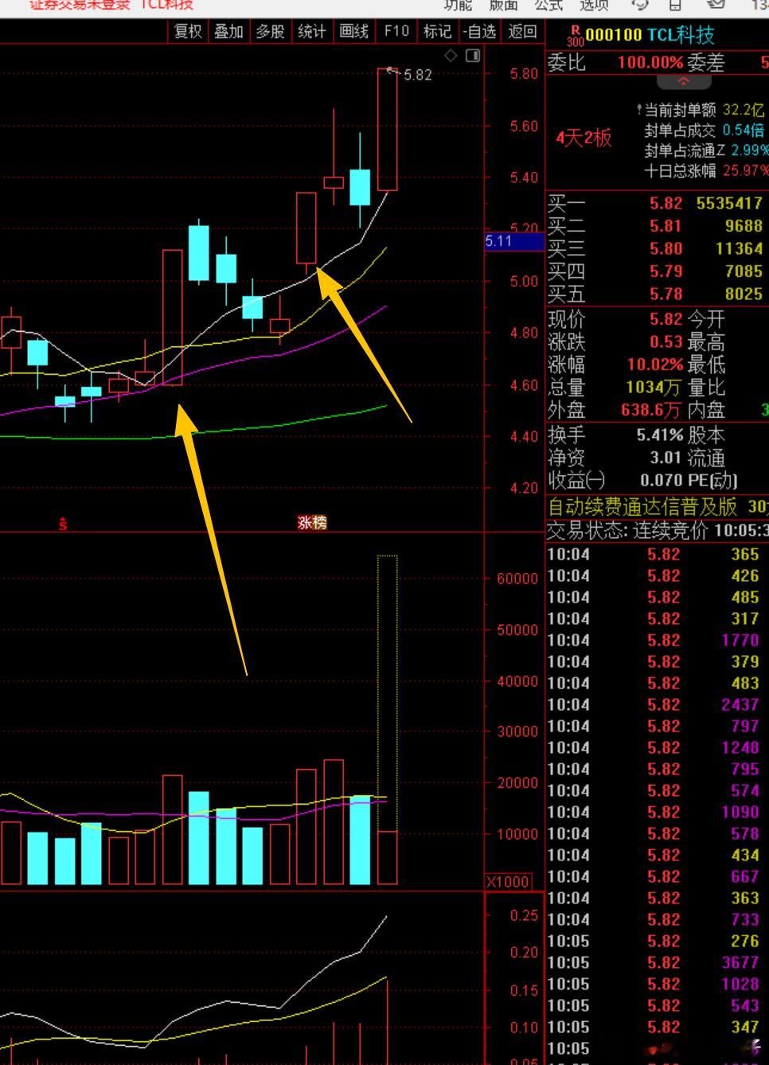Select the 买四 row at 5.79
Viewport: 769px width, 1065px height.
click(x=657, y=271)
